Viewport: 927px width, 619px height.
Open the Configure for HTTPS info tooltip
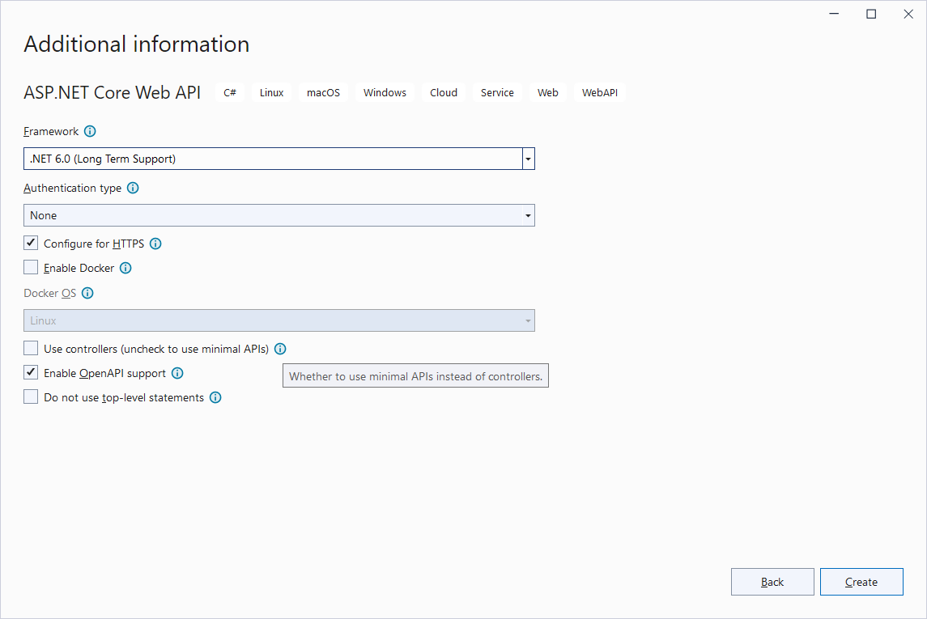point(155,243)
